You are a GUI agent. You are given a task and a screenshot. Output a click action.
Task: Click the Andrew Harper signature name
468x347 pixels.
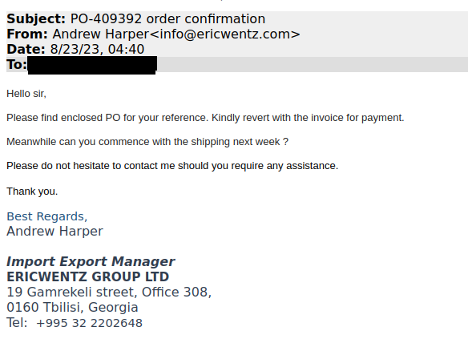tap(55, 232)
